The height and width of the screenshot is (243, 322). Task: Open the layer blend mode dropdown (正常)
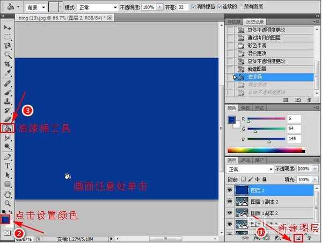(250, 169)
